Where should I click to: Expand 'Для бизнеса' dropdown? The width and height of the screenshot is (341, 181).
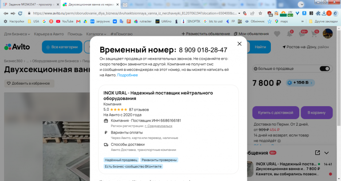17,34
